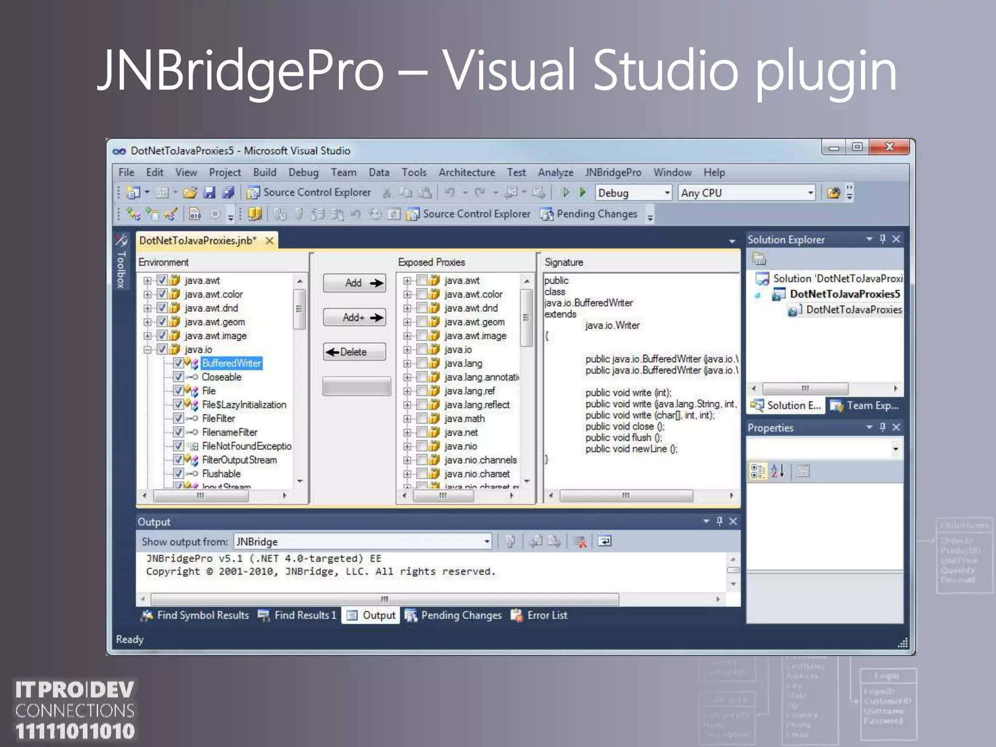Click the Add button

point(354,283)
